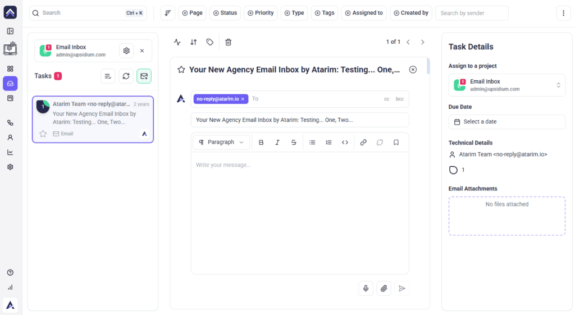
Task: Open the three-dot more options menu
Action: pyautogui.click(x=563, y=13)
